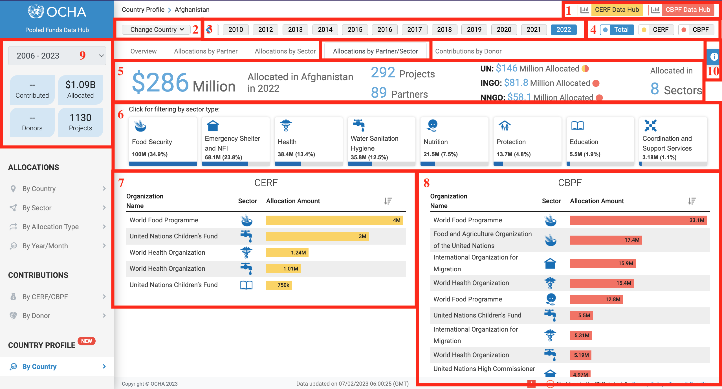
Task: Open the Change Country dropdown
Action: (156, 30)
